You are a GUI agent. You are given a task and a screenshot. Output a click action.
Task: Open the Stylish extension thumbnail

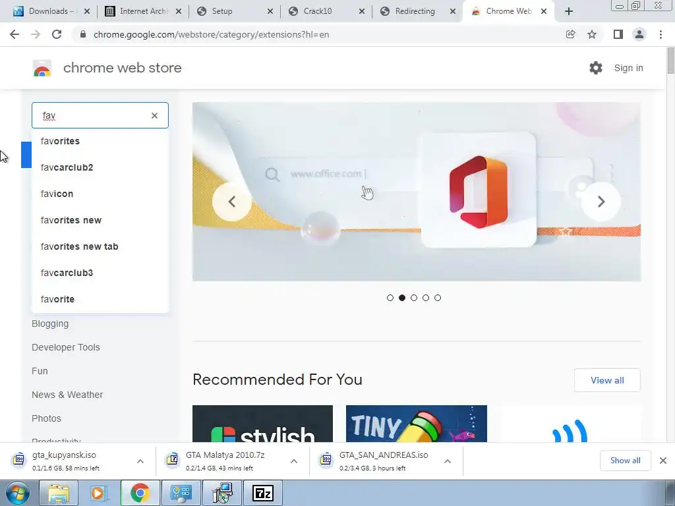(x=262, y=424)
